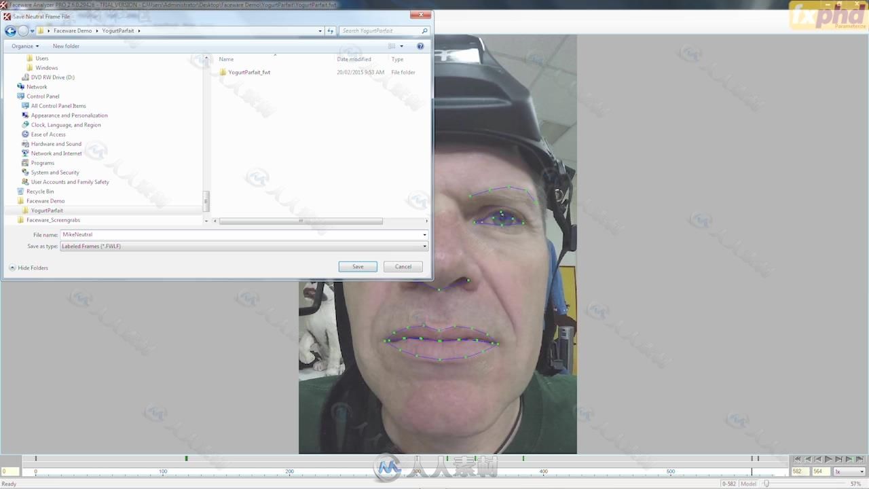Collapse the folder pane with Hide Folders
This screenshot has height=489, width=869.
29,268
